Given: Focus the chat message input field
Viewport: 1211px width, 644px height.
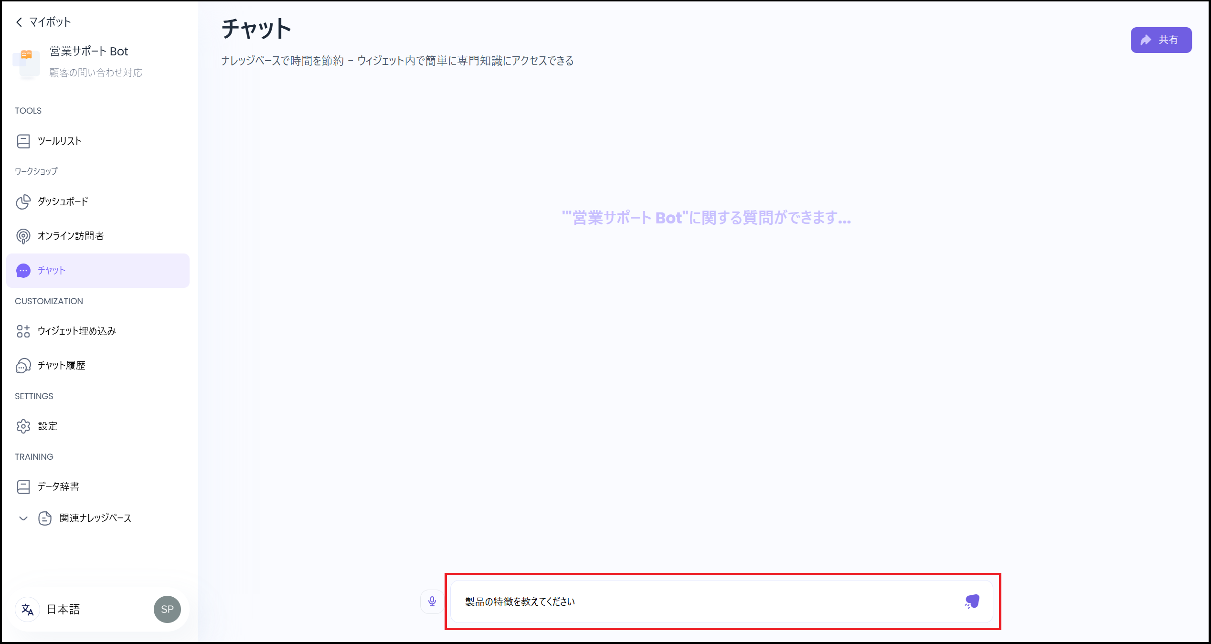Looking at the screenshot, I should [707, 602].
